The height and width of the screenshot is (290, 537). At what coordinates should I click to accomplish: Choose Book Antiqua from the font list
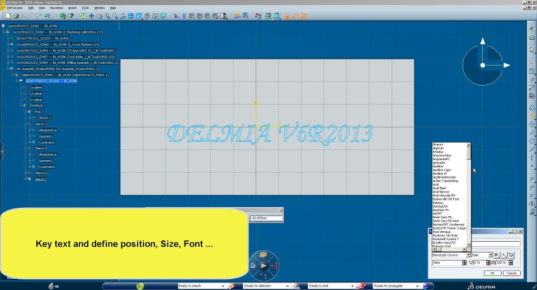(x=441, y=232)
